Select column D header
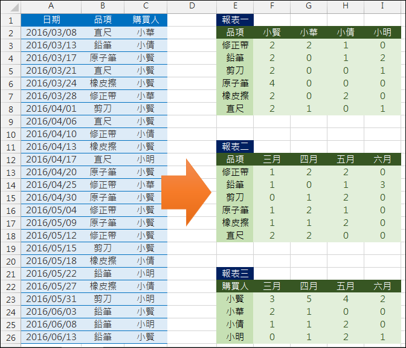This screenshot has width=406, height=348. (192, 6)
